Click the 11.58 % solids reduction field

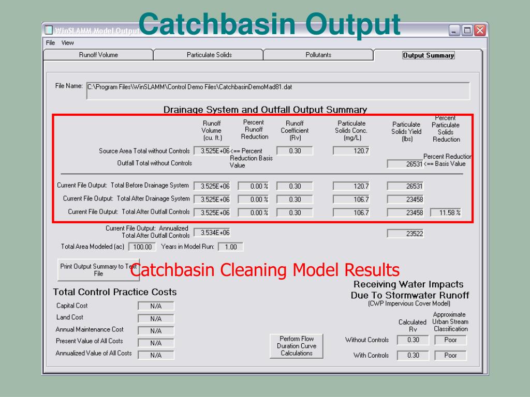point(446,212)
